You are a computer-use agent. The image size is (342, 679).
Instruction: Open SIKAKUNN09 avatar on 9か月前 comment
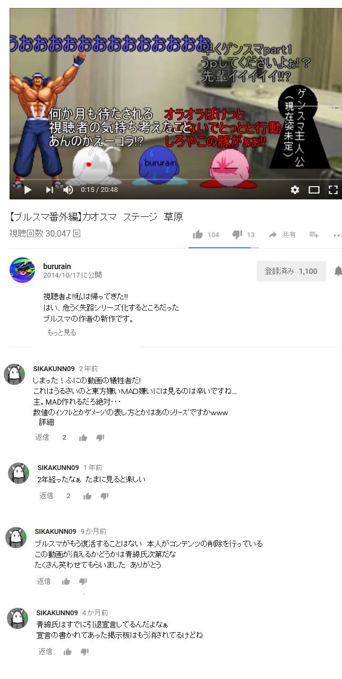point(16,538)
